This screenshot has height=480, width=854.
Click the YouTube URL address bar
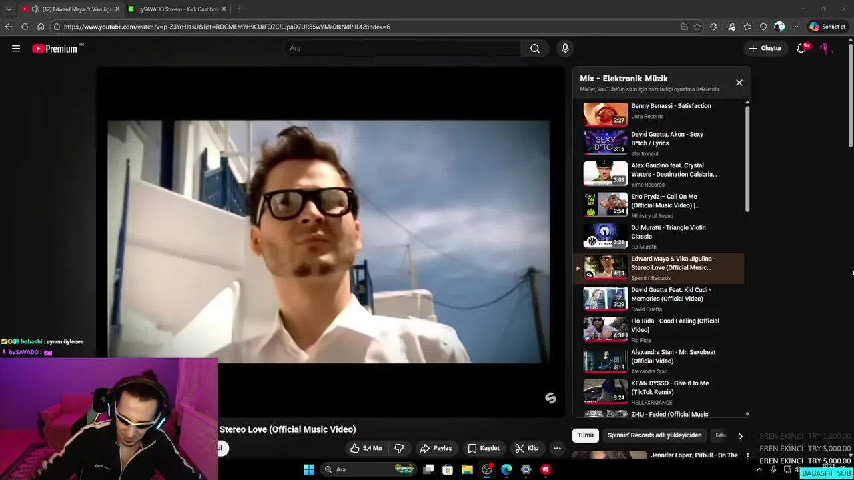(227, 27)
